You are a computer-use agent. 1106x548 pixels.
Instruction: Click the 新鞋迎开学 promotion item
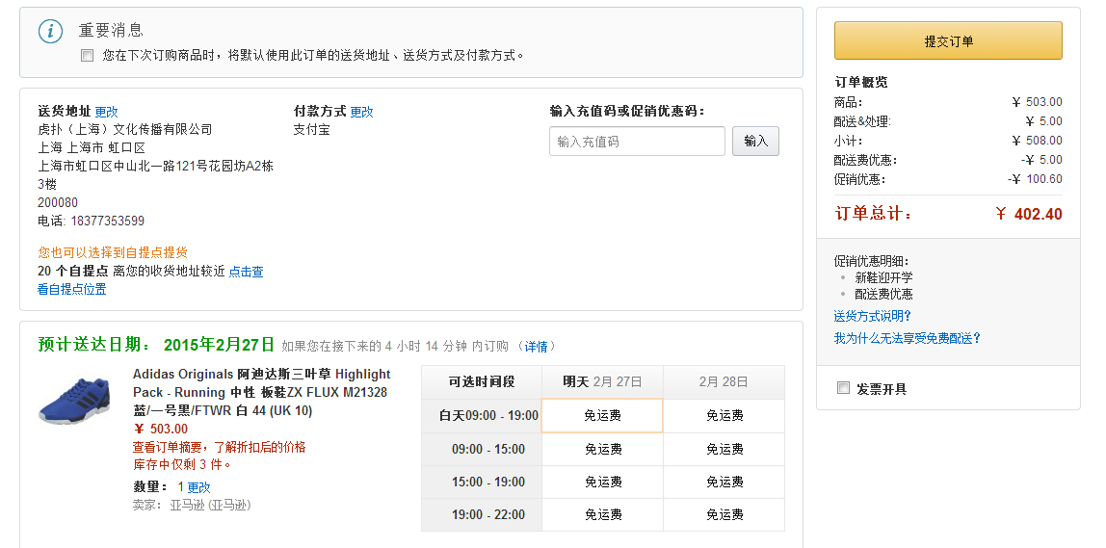883,278
